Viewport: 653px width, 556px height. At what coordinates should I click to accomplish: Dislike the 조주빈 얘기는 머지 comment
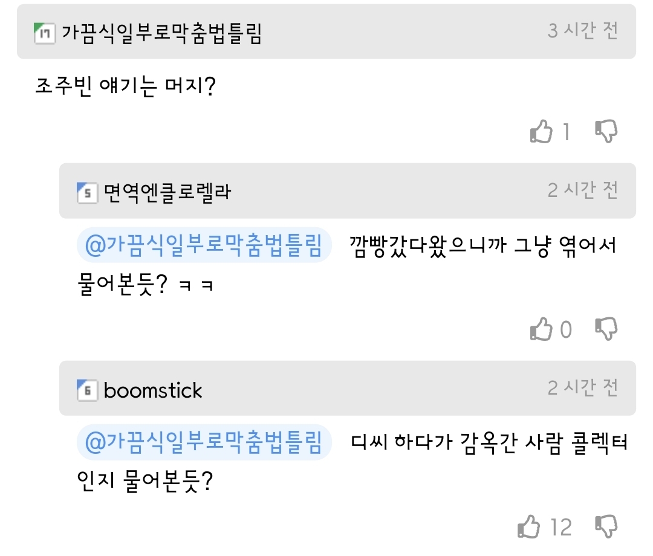point(606,131)
